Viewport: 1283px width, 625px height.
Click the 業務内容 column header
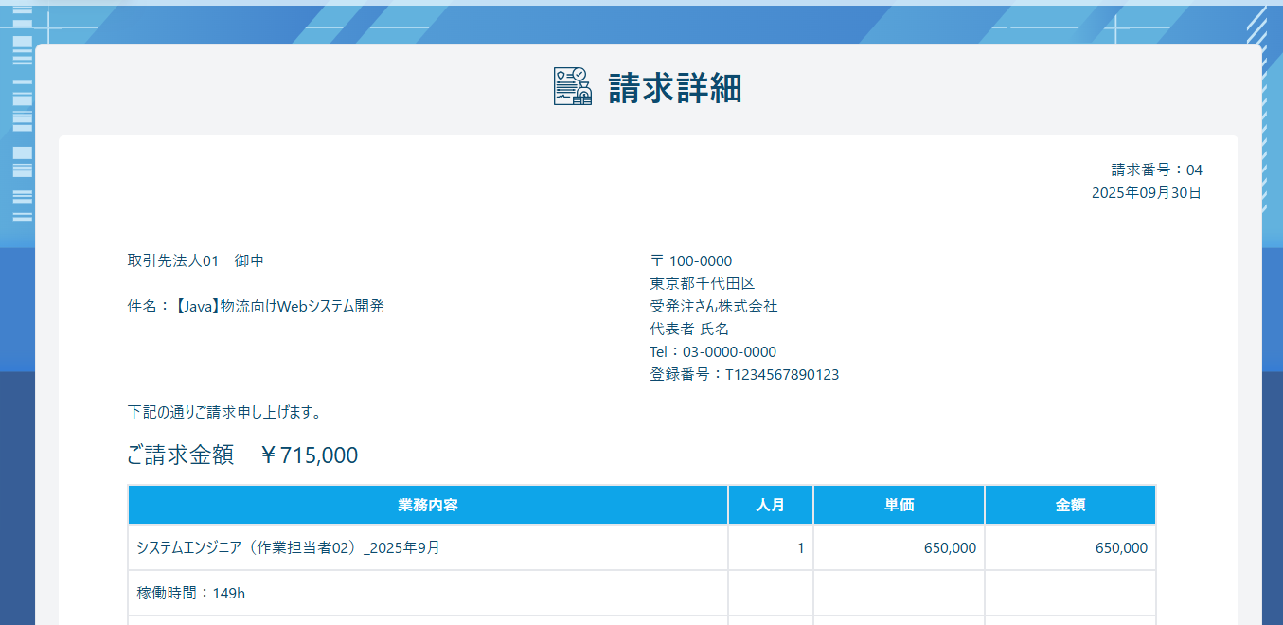[x=428, y=505]
